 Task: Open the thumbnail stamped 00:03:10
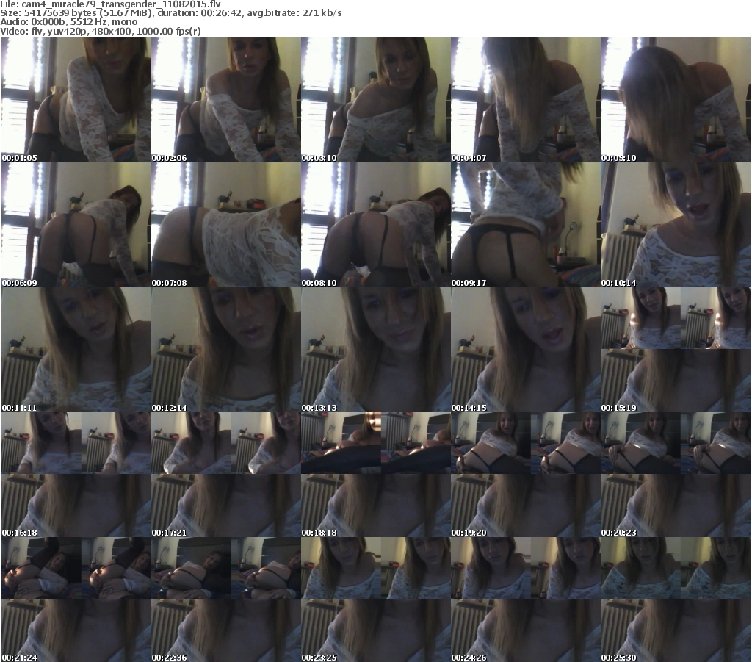coord(376,100)
